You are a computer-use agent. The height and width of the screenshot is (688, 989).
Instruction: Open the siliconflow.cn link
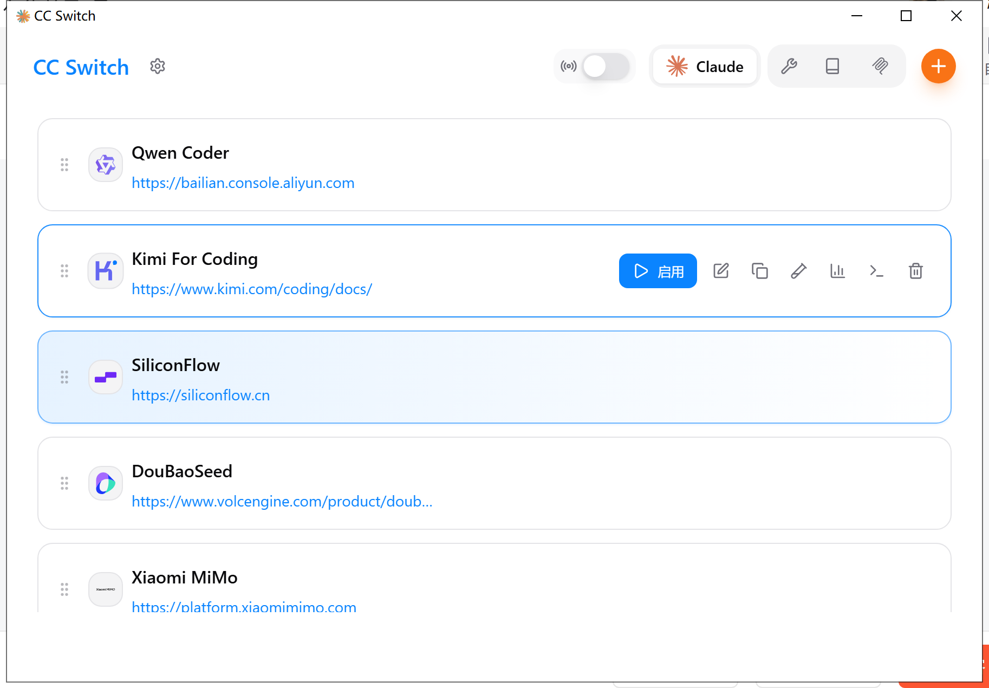(201, 395)
